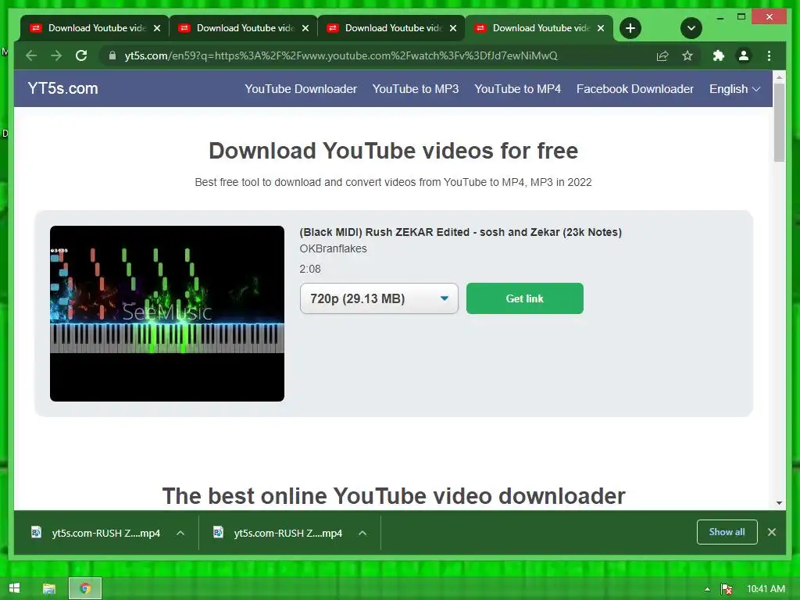Viewport: 800px width, 600px height.
Task: Select the fourth Download Youtube video tab
Action: (x=539, y=28)
